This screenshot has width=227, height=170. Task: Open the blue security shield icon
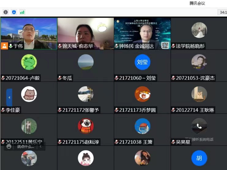click(x=14, y=12)
